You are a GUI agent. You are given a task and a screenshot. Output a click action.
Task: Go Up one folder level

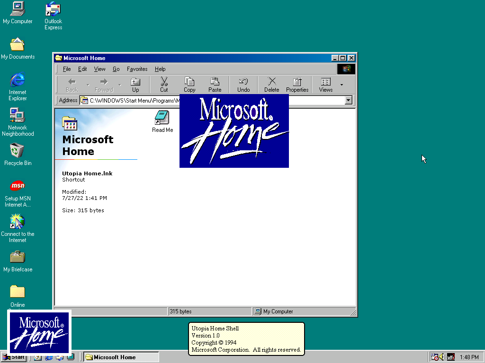[x=135, y=85]
